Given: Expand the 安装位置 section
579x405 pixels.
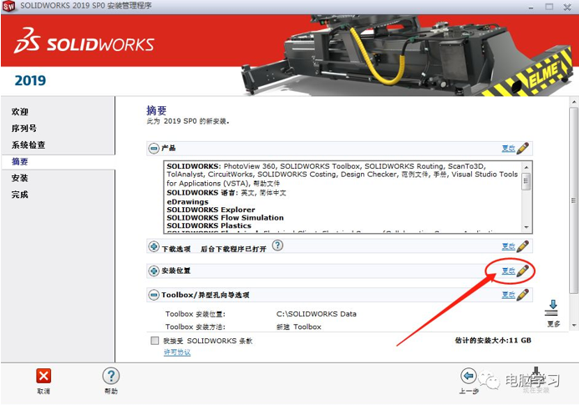Looking at the screenshot, I should [154, 271].
